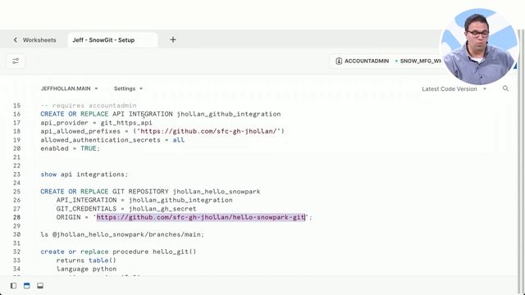Click line 16 CREATE OR REPLACE API INTEGRATION

[161, 114]
